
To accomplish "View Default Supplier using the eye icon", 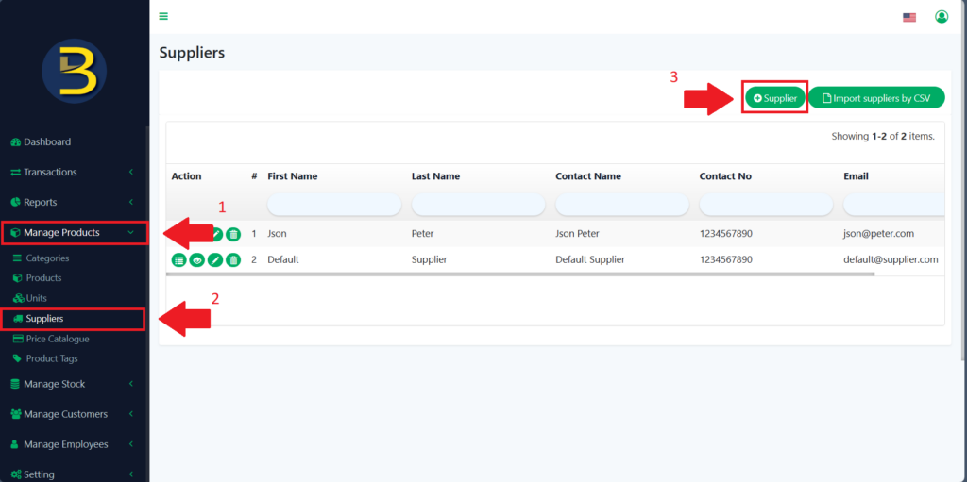I will [x=196, y=259].
